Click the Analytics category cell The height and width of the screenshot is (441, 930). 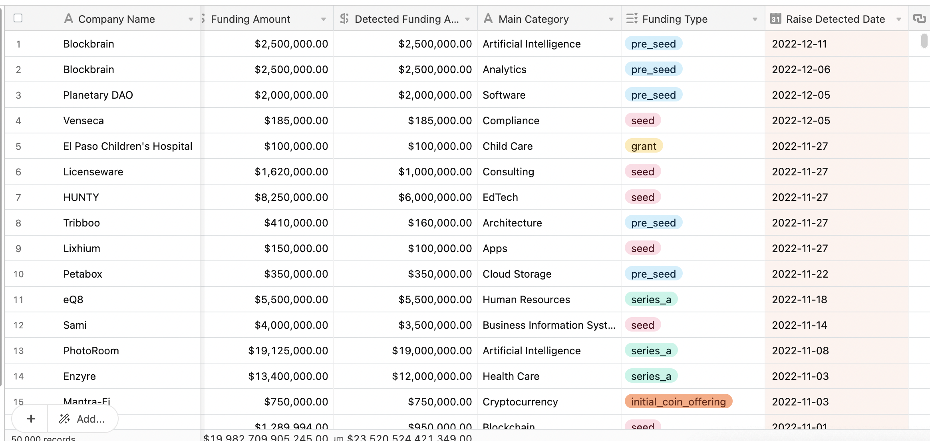point(549,70)
